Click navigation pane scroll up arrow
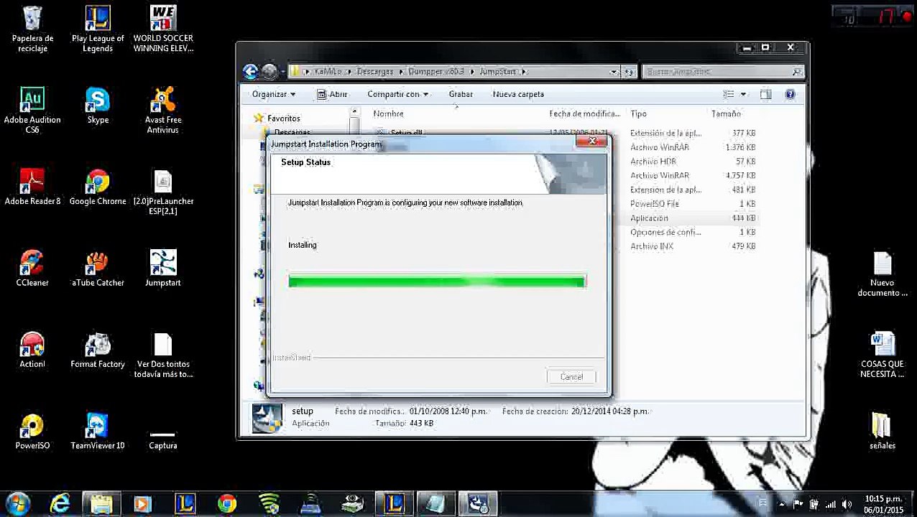The height and width of the screenshot is (517, 917). click(354, 112)
